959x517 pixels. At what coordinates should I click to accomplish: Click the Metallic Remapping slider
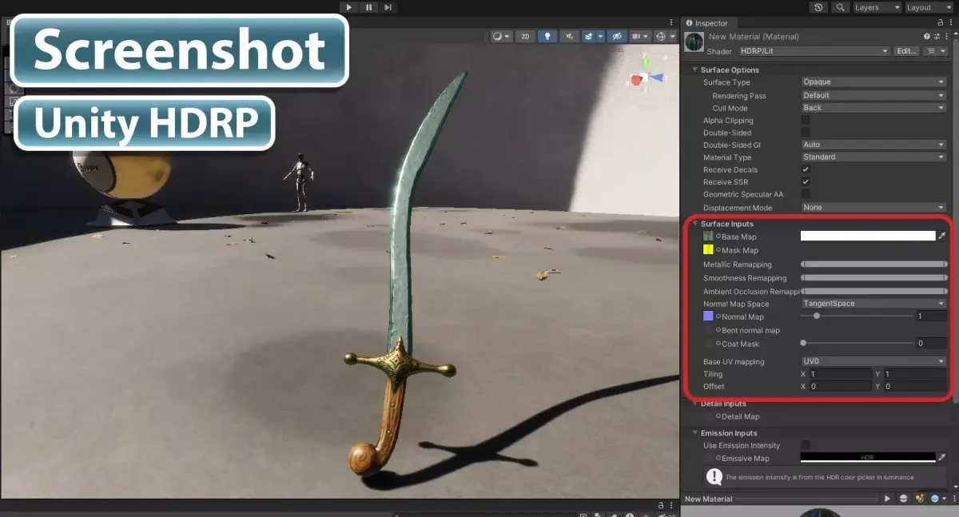pos(873,264)
